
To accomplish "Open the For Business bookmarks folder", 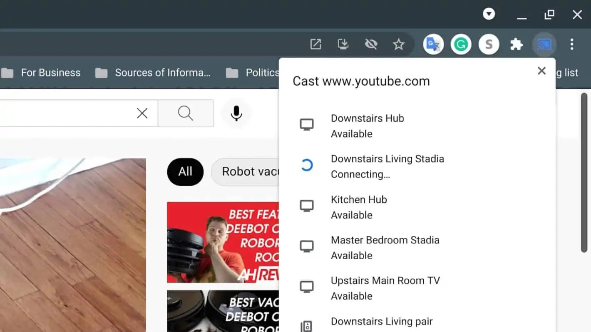I will [x=41, y=73].
